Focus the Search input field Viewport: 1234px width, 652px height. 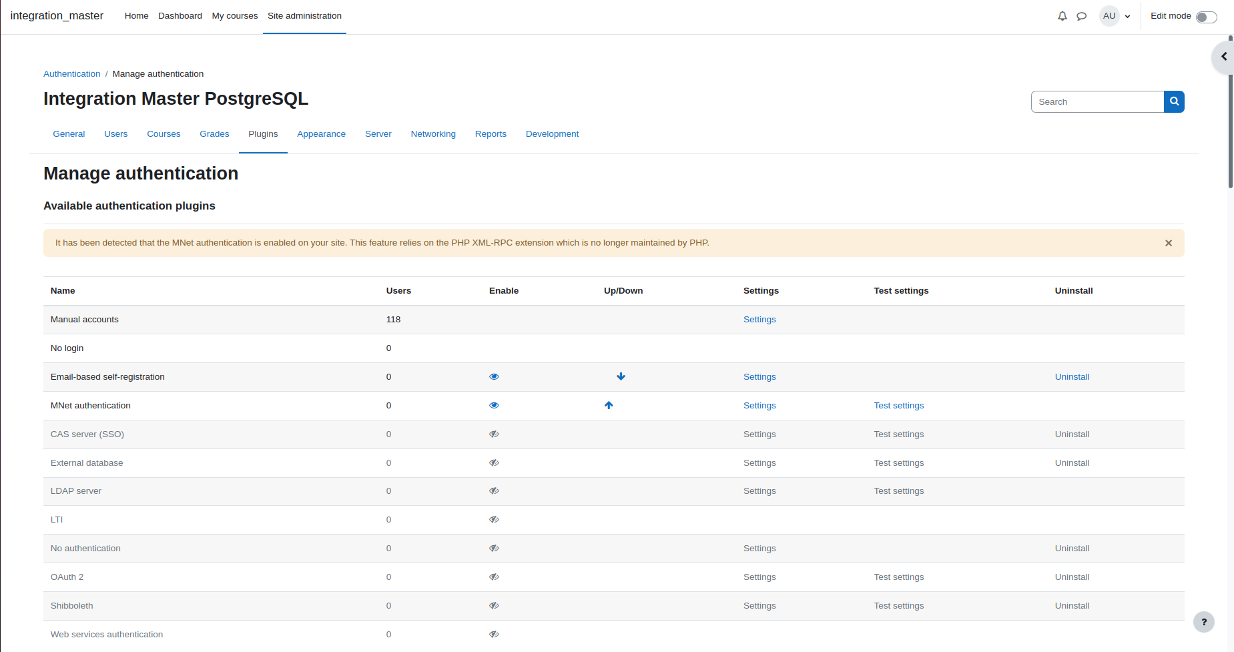[1097, 101]
